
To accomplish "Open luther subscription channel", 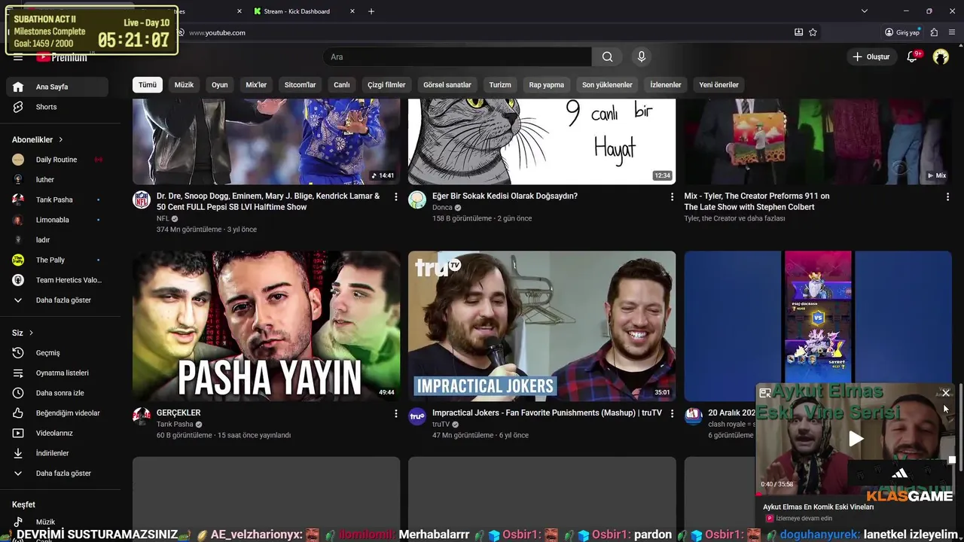I will [57, 180].
